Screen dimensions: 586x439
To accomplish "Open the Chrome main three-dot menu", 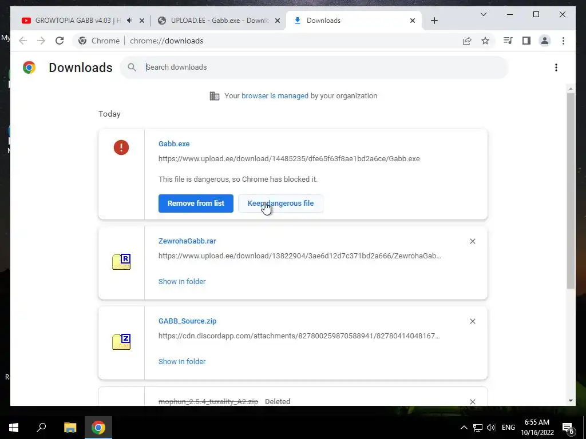I will (563, 41).
